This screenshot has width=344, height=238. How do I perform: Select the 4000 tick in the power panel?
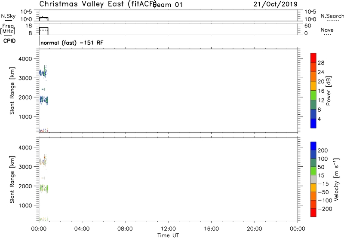[x=25, y=59]
